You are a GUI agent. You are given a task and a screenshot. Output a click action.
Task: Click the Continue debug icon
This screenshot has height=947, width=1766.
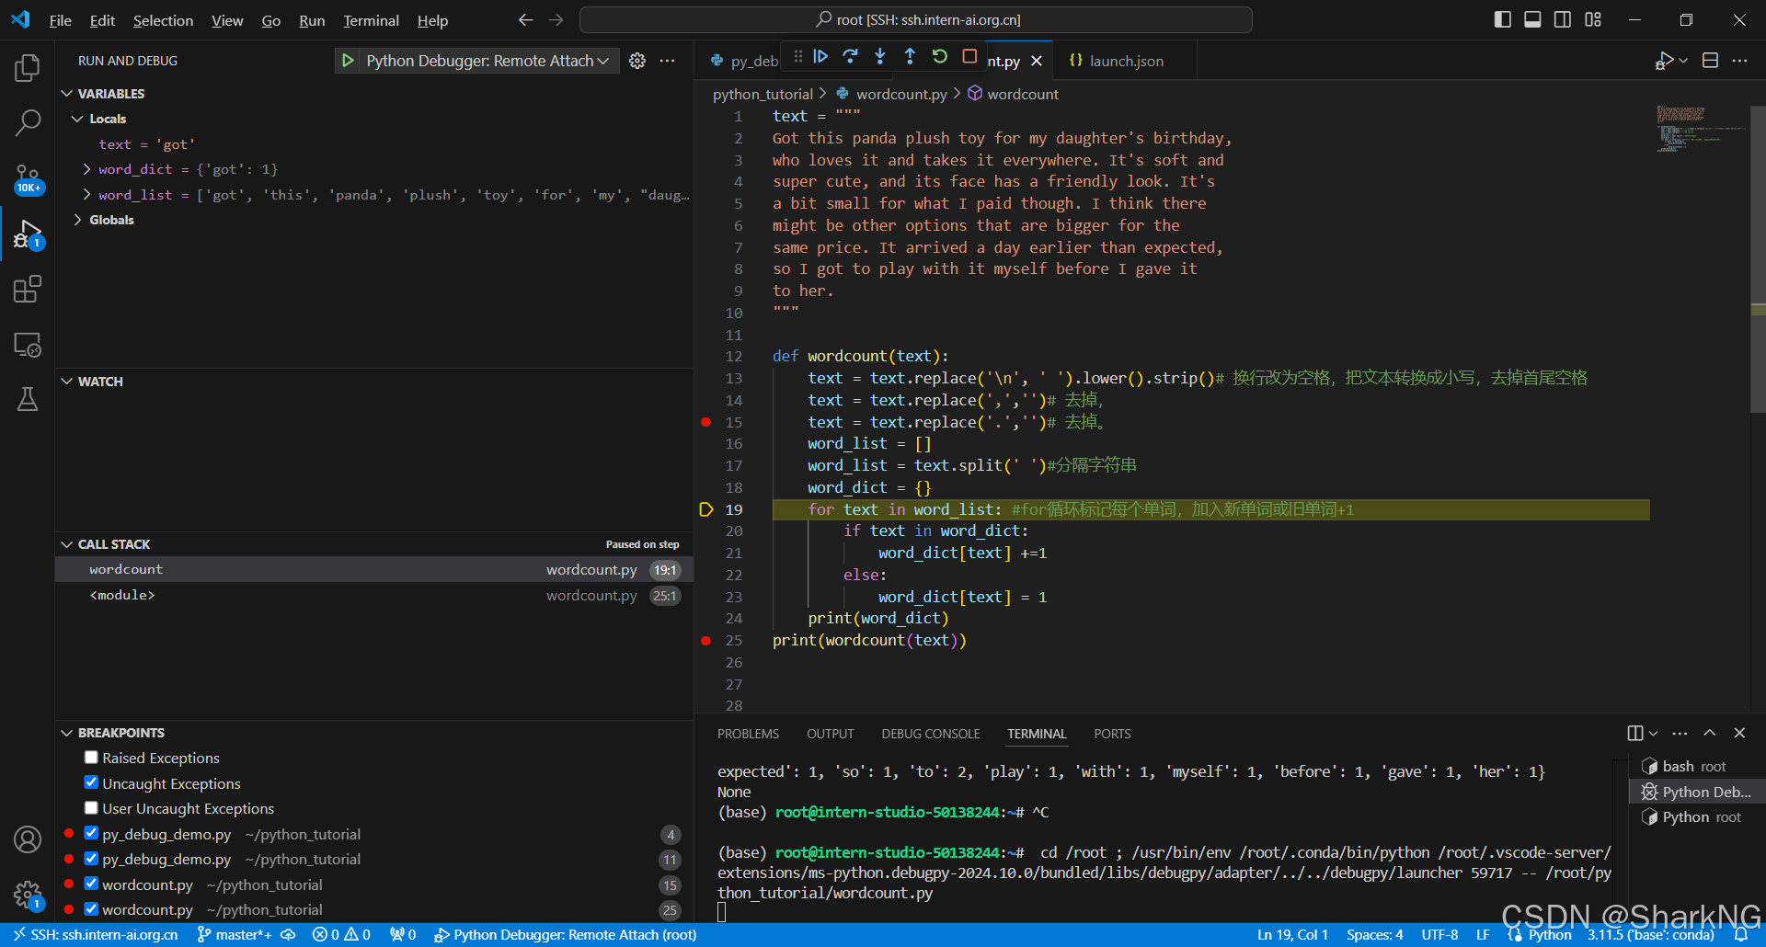click(x=820, y=56)
